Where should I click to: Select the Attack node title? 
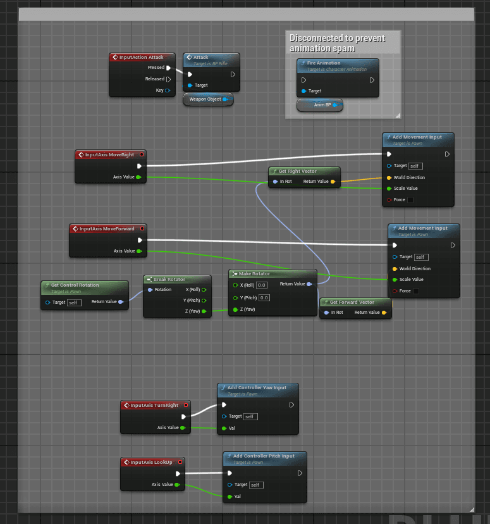click(200, 58)
